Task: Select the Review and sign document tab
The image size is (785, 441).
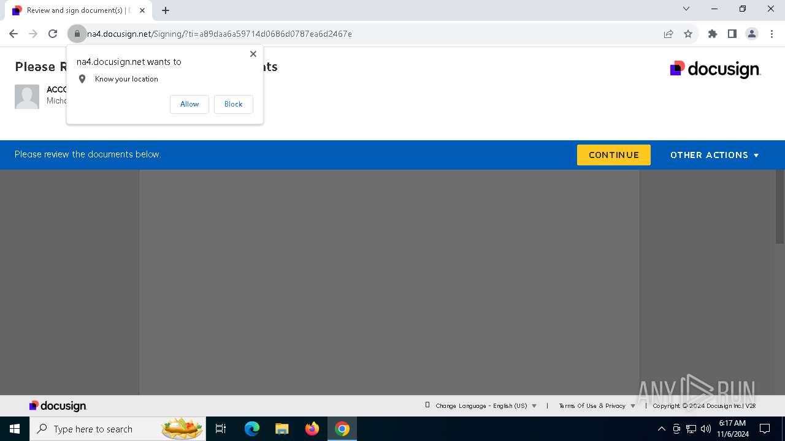Action: click(78, 10)
